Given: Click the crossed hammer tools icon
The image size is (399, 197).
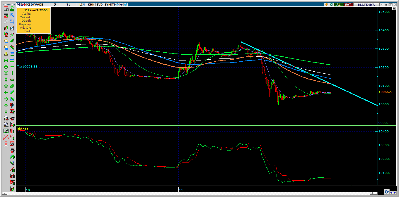Looking at the screenshot, I should click(12, 35).
